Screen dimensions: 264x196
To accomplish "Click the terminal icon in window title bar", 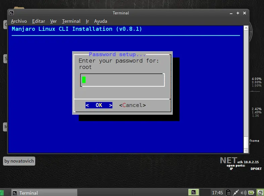I will point(11,13).
